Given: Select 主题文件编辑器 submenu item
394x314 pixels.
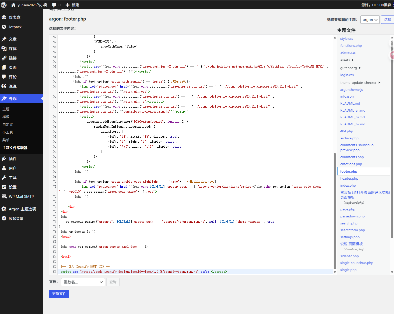Looking at the screenshot, I should pyautogui.click(x=15, y=148).
